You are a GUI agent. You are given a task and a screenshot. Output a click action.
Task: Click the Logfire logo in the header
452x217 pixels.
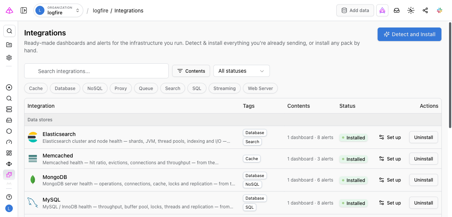pyautogui.click(x=9, y=11)
